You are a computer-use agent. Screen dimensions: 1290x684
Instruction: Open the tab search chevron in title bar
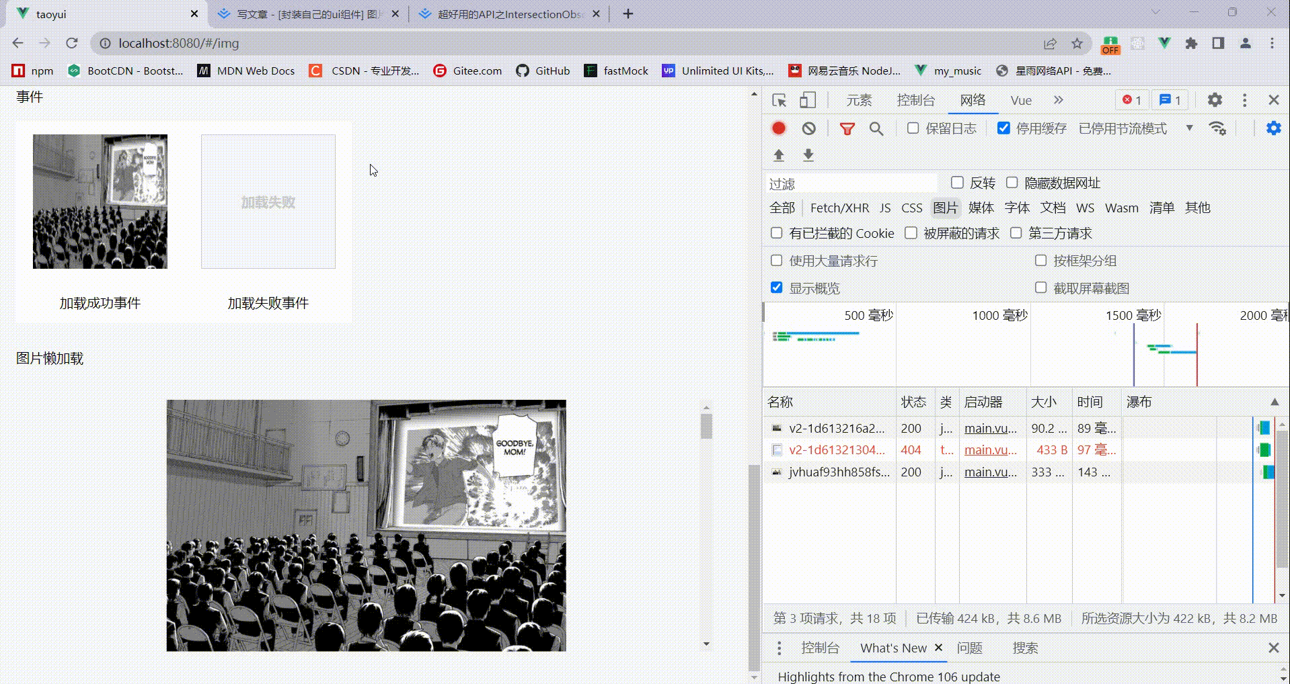pyautogui.click(x=1156, y=13)
